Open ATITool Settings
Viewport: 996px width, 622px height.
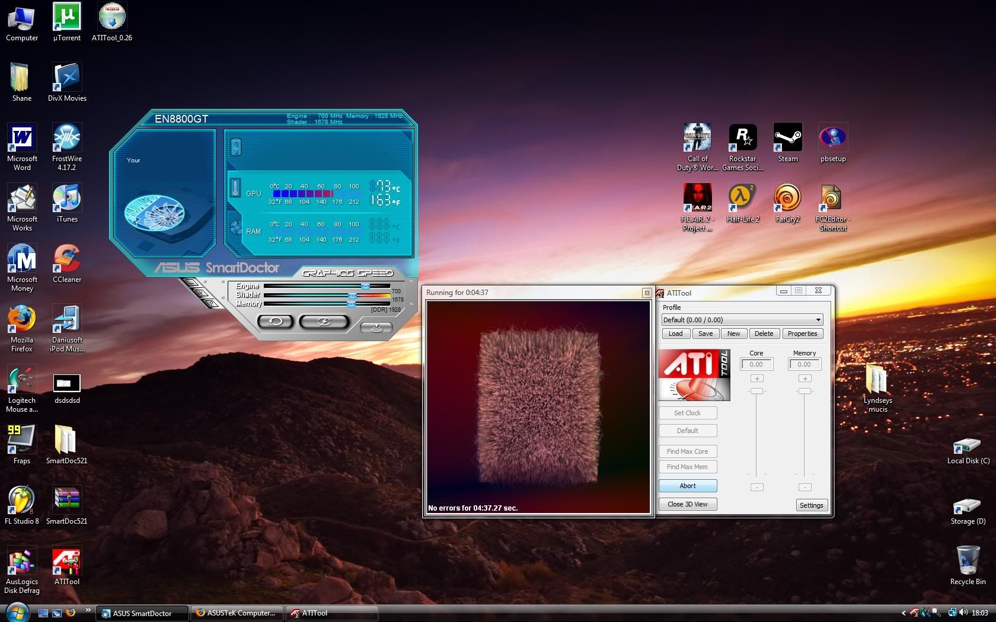pyautogui.click(x=811, y=505)
